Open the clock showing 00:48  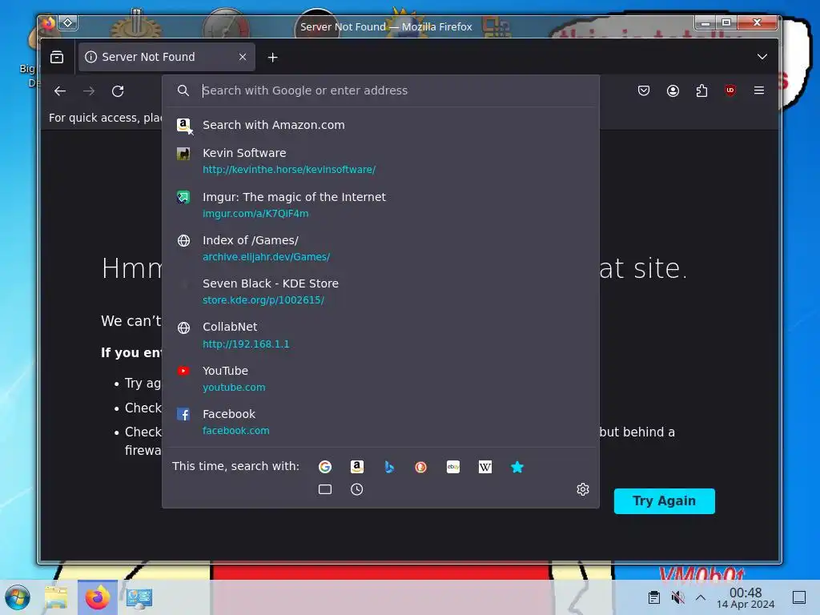click(x=746, y=597)
